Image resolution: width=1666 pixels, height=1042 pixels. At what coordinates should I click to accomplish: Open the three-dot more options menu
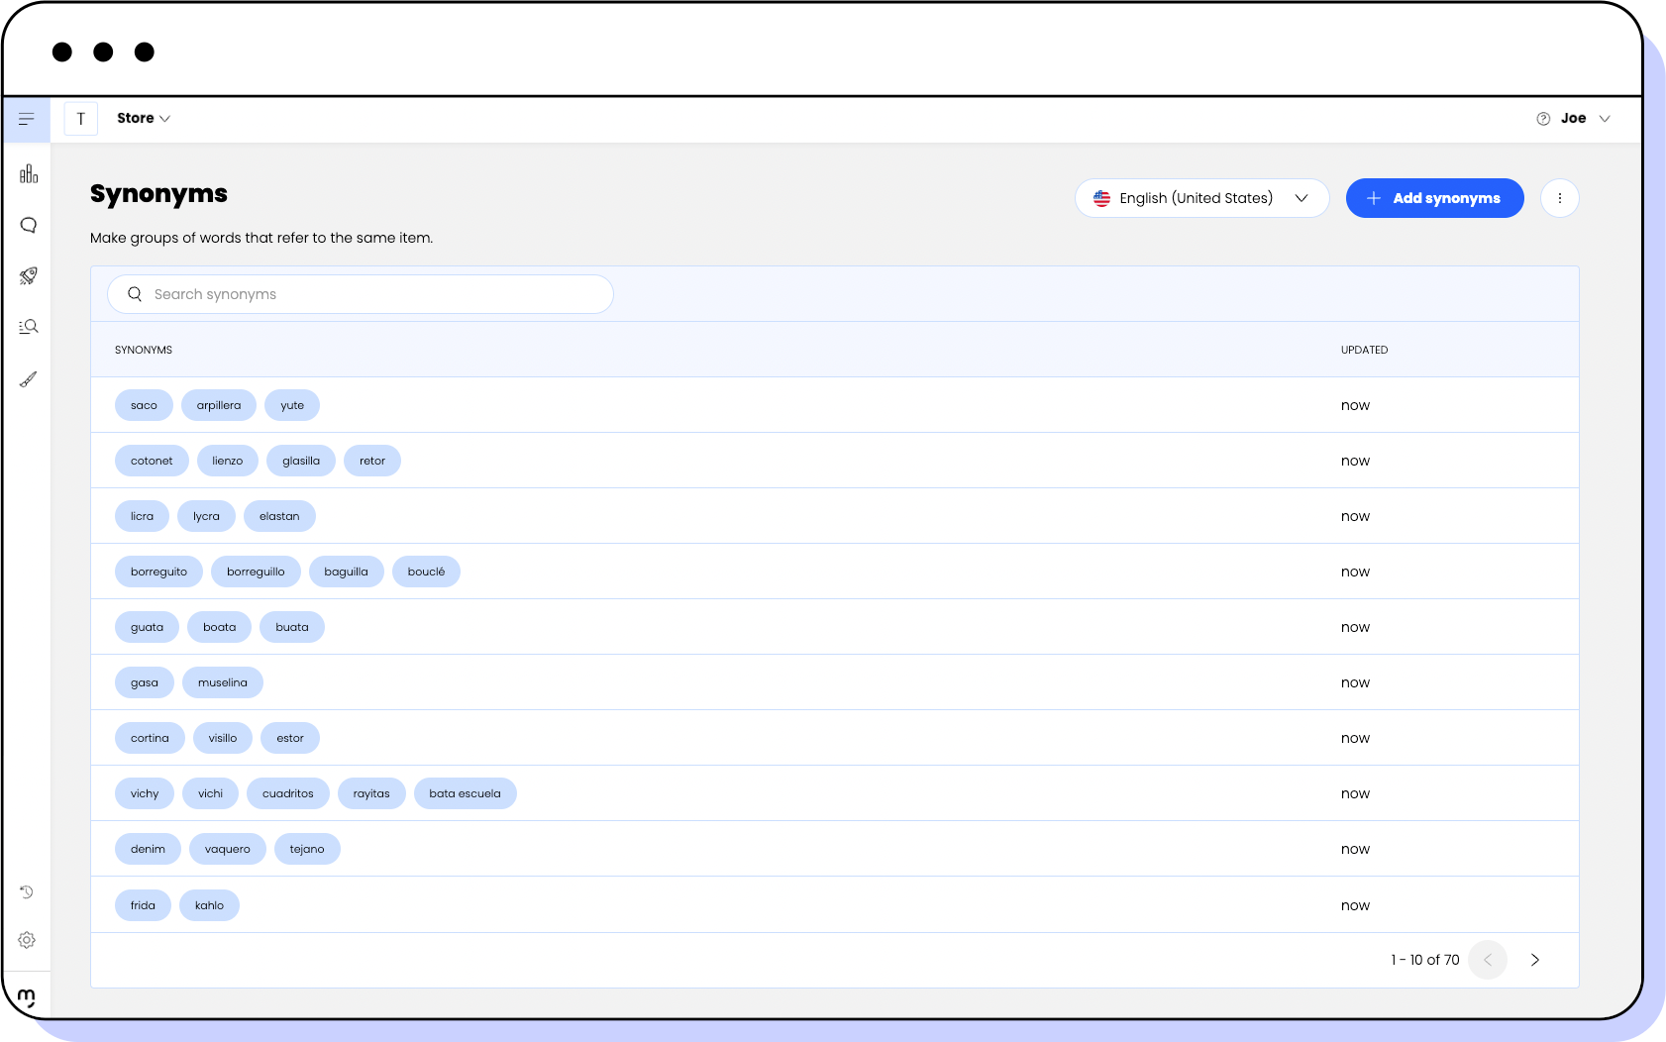point(1560,198)
